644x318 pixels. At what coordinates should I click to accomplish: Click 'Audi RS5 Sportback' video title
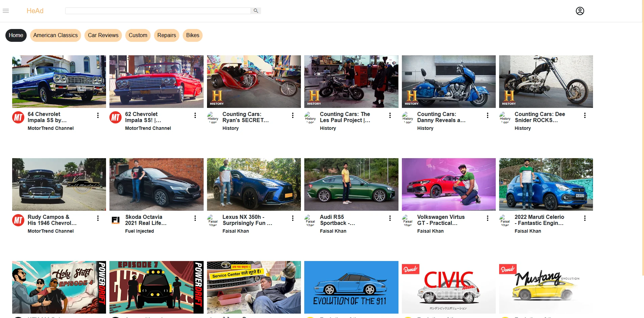337,220
